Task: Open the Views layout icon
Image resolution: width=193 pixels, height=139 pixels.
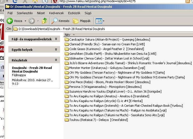Action: click(x=99, y=21)
